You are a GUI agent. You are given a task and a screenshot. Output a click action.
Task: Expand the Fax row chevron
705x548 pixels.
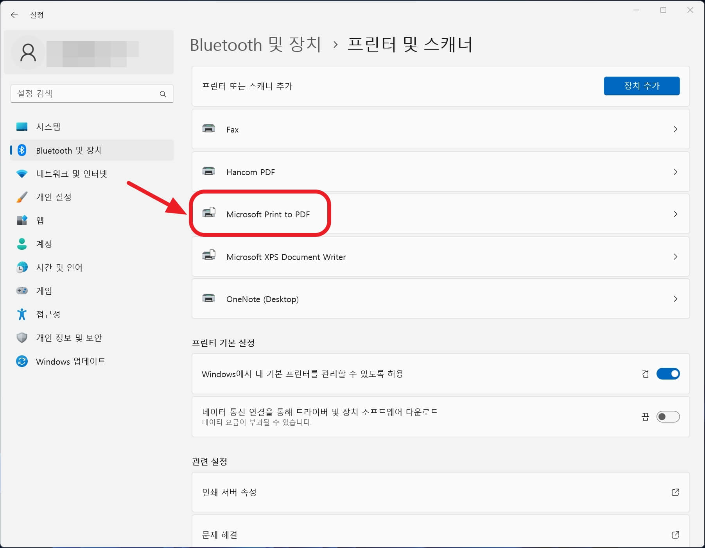coord(675,129)
